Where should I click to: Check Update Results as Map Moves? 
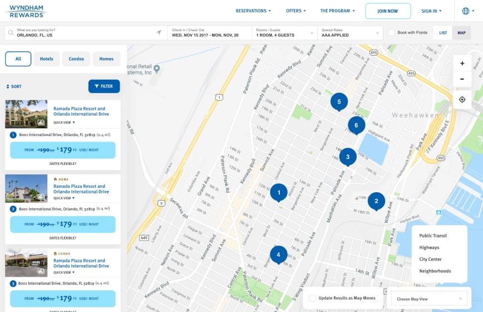(x=313, y=298)
